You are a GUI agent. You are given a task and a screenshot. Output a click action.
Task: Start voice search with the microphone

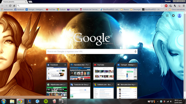pyautogui.click(x=135, y=51)
